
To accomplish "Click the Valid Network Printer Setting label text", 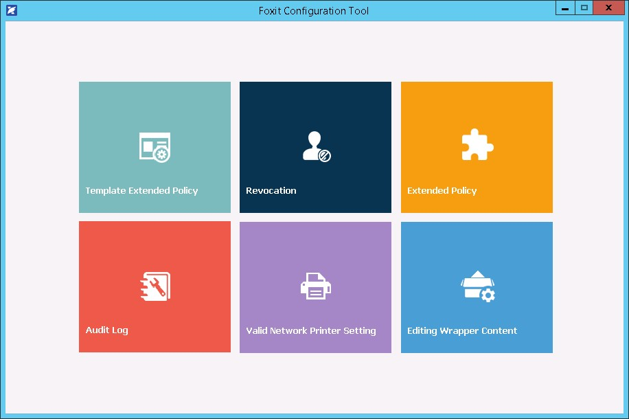I will point(310,330).
